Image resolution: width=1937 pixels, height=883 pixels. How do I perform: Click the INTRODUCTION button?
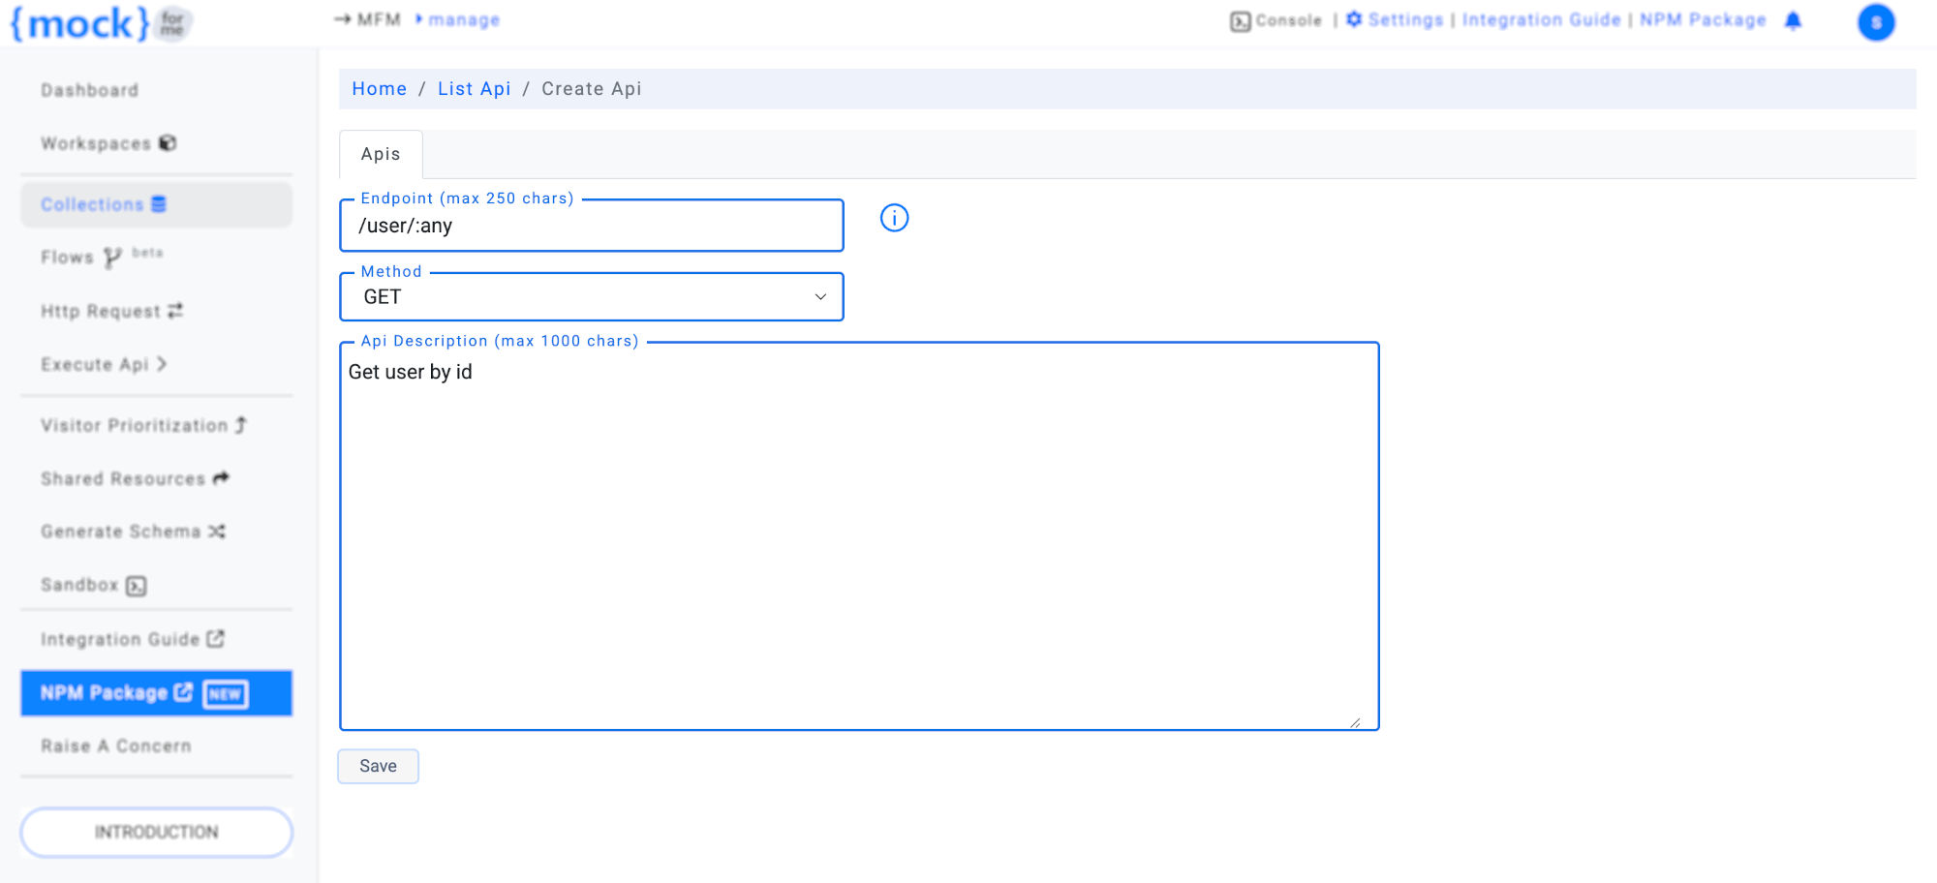(x=156, y=833)
